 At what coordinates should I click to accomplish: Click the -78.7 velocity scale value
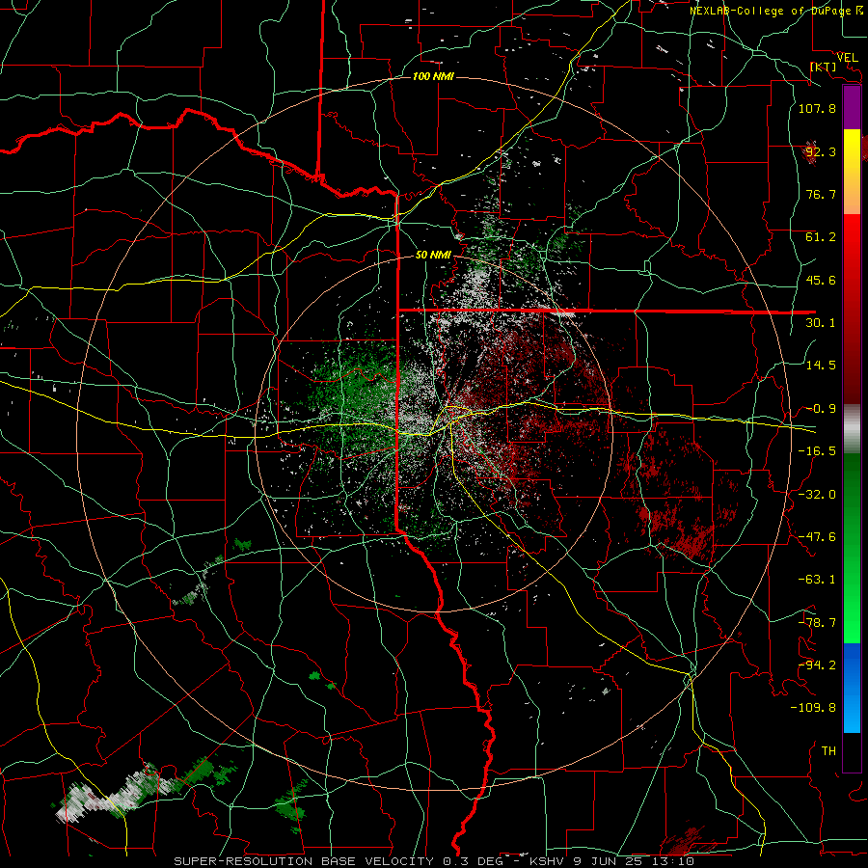[817, 623]
